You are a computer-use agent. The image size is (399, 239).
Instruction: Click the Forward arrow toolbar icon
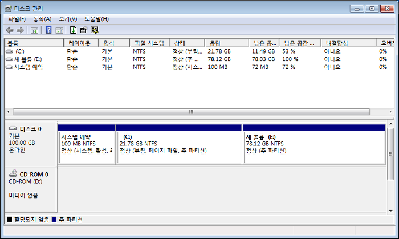pyautogui.click(x=20, y=30)
